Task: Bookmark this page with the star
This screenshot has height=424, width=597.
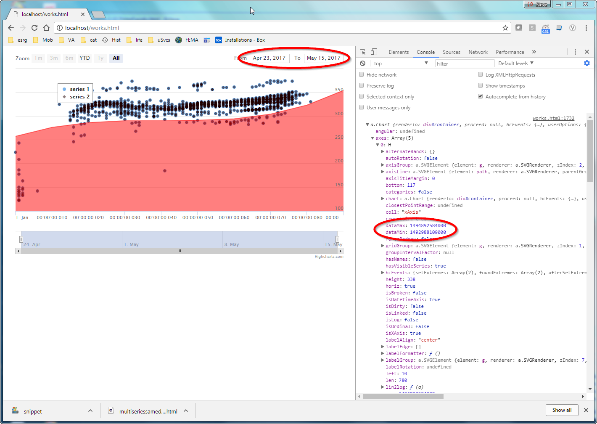Action: (505, 28)
